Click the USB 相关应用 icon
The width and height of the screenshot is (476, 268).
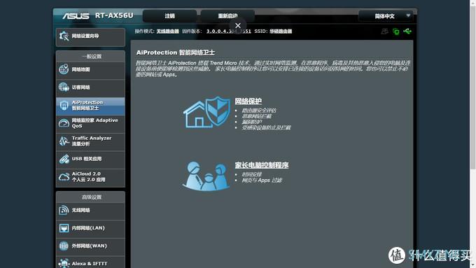[64, 159]
